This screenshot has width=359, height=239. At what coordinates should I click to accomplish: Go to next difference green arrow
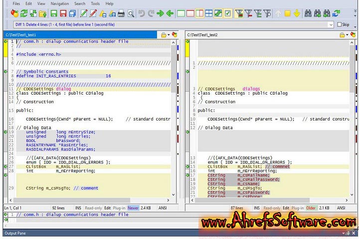pyautogui.click(x=160, y=13)
